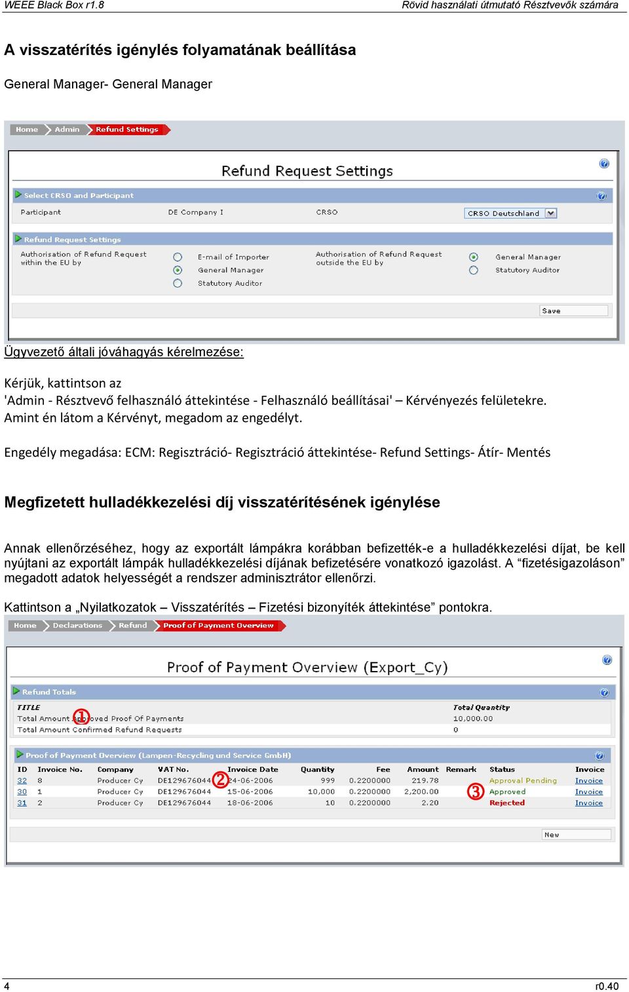Open Invoice link for Approval Pending row
This screenshot has height=992, width=629.
click(589, 781)
